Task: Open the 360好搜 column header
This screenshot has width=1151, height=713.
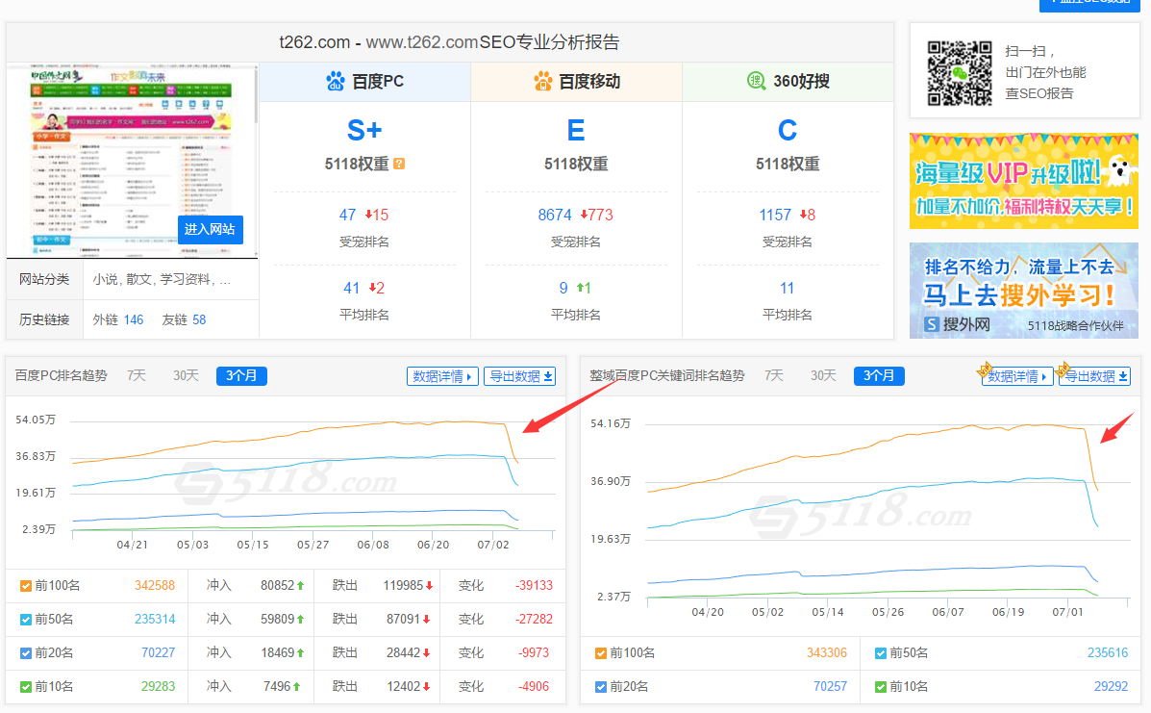Action: (x=788, y=82)
